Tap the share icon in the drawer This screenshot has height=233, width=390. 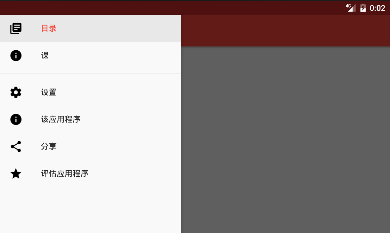16,146
